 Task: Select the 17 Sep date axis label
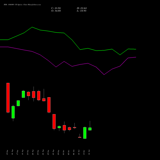point(18,152)
